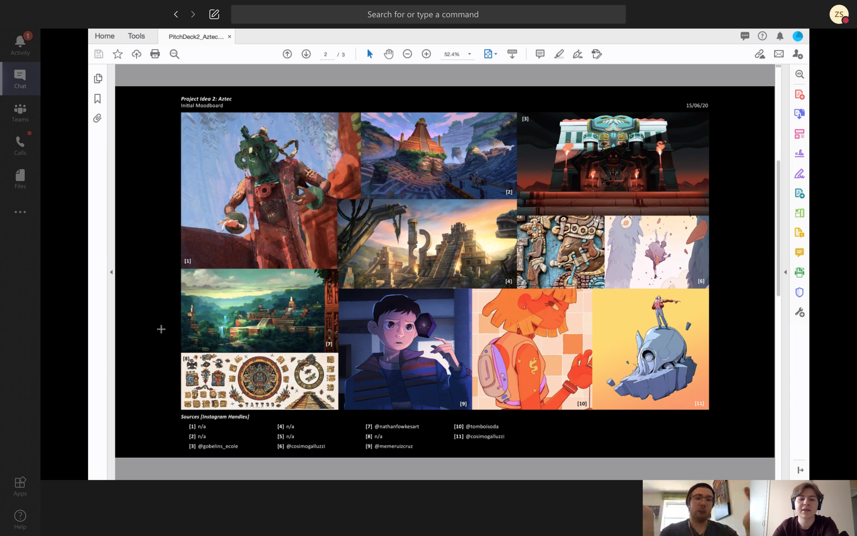857x536 pixels.
Task: Open Acrobat help question mark
Action: point(762,36)
